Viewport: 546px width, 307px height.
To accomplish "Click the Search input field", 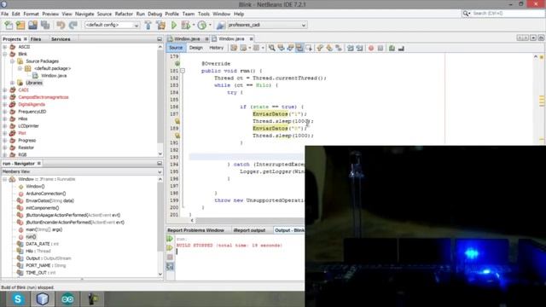I will [x=508, y=14].
